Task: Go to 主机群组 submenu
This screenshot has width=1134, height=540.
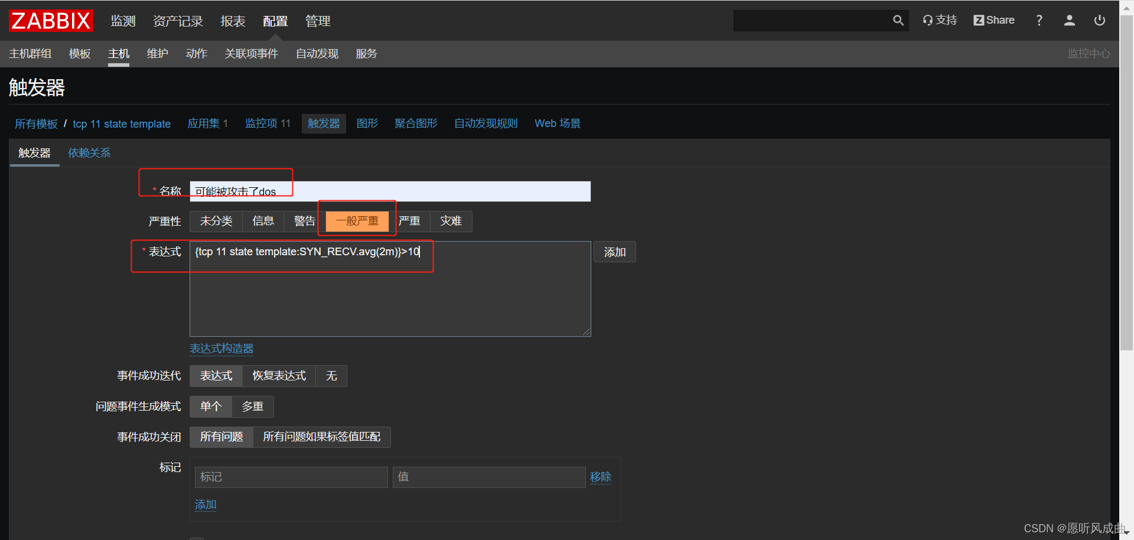Action: point(30,54)
